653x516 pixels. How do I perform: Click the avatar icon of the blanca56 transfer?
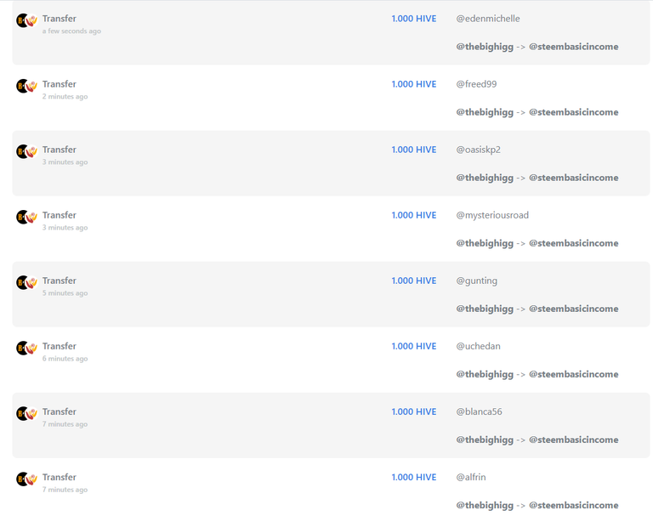[26, 413]
